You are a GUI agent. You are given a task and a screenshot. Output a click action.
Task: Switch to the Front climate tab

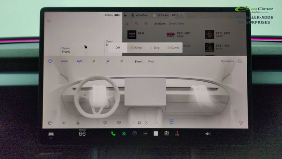tap(139, 61)
